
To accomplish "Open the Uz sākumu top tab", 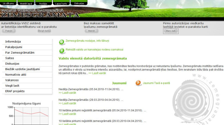I will (x=8, y=3).
